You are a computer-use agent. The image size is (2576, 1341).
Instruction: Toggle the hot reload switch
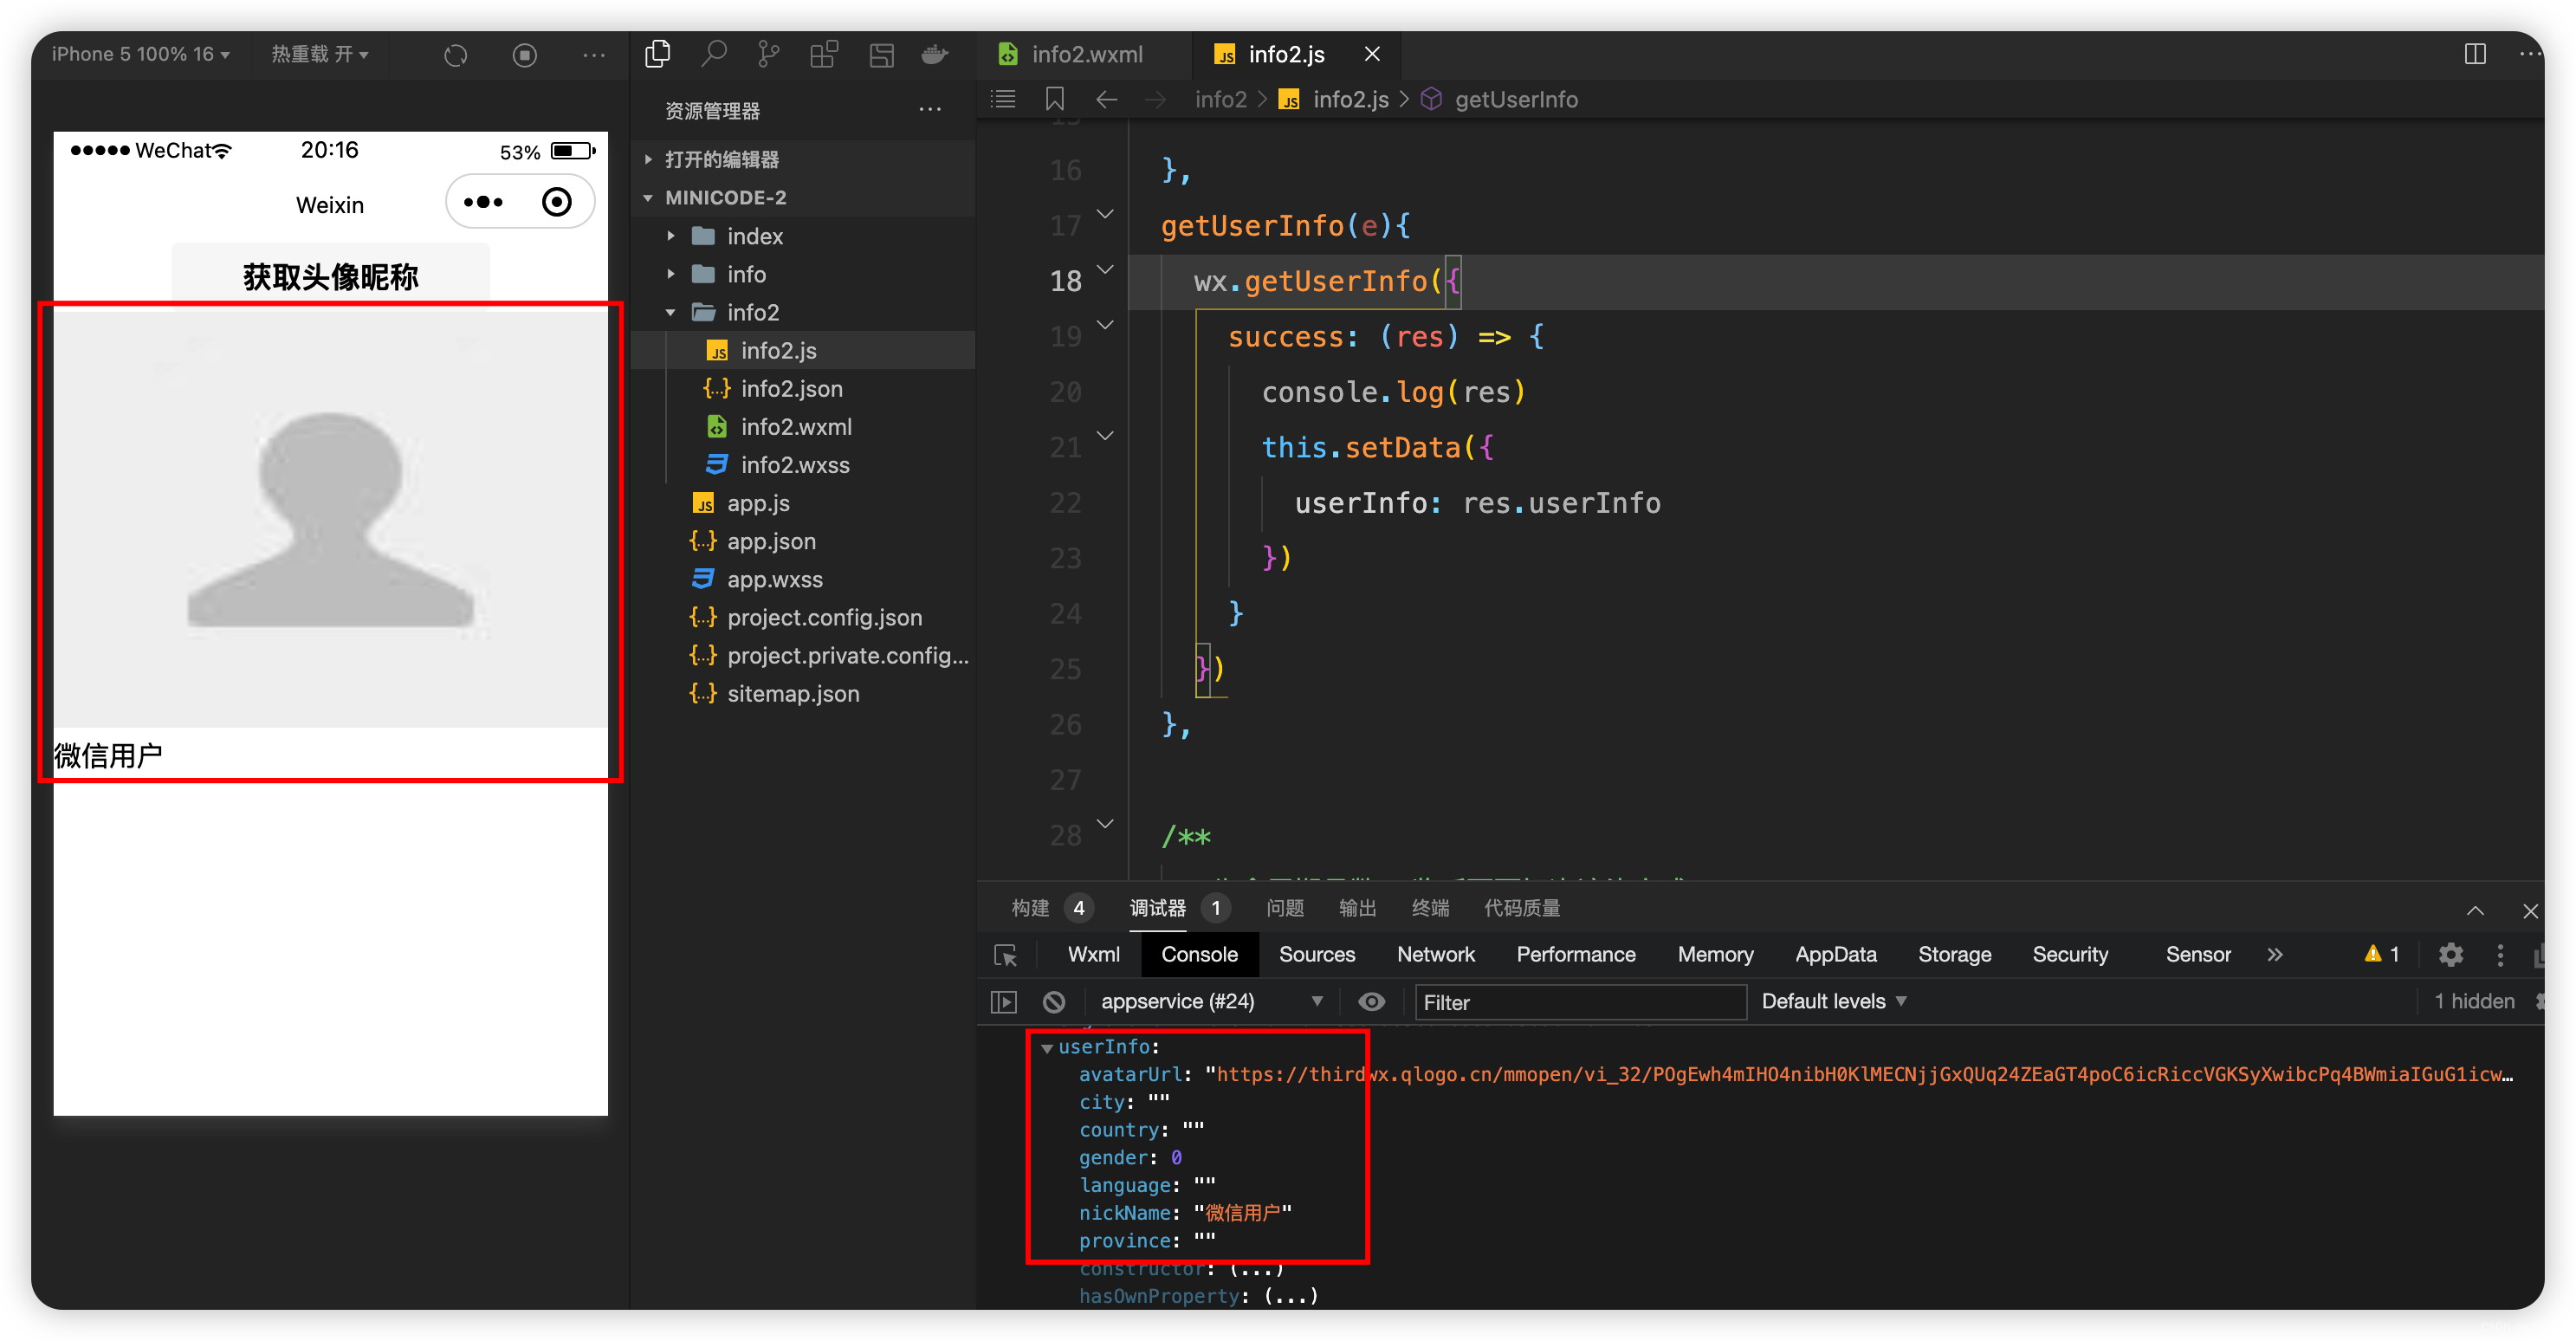[314, 53]
